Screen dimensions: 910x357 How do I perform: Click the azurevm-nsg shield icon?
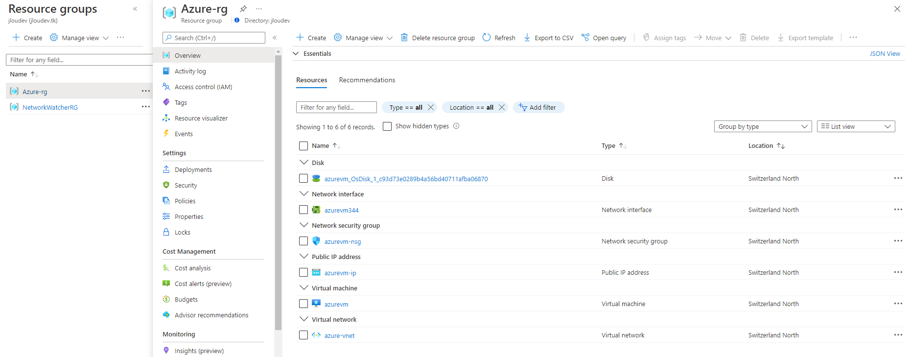click(x=316, y=241)
